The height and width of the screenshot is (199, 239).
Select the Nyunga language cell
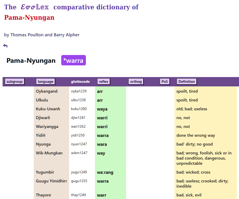point(43,144)
